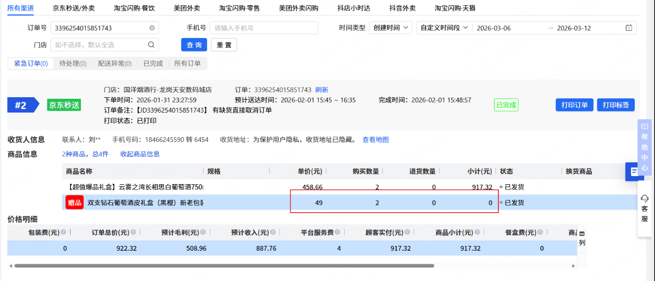Clear the 订单号 input with the X icon
This screenshot has width=655, height=281.
[x=152, y=28]
